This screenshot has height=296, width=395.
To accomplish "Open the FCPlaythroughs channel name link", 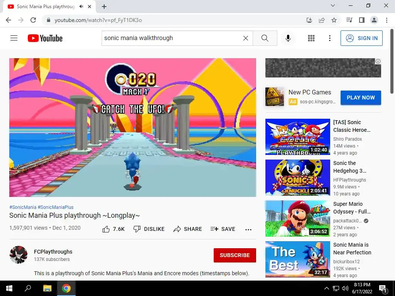I will (x=53, y=252).
